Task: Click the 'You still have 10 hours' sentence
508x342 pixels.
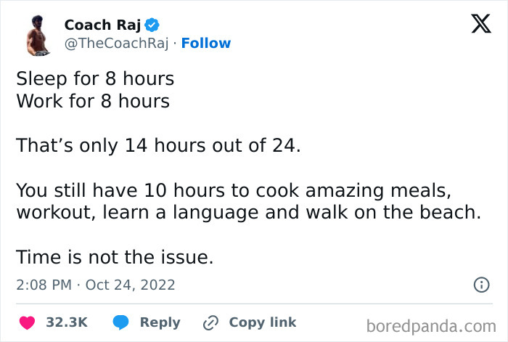Action: pos(248,201)
